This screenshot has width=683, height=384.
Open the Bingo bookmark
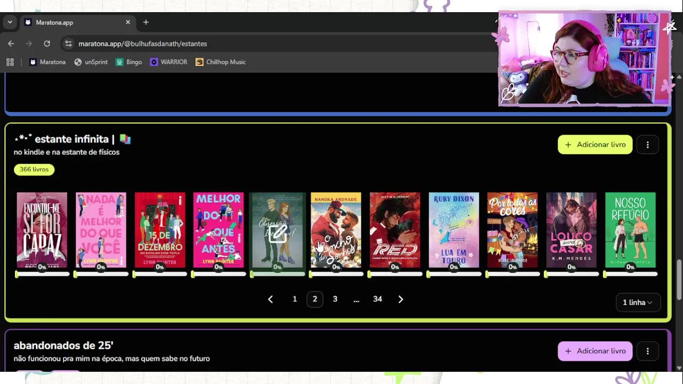click(x=129, y=62)
